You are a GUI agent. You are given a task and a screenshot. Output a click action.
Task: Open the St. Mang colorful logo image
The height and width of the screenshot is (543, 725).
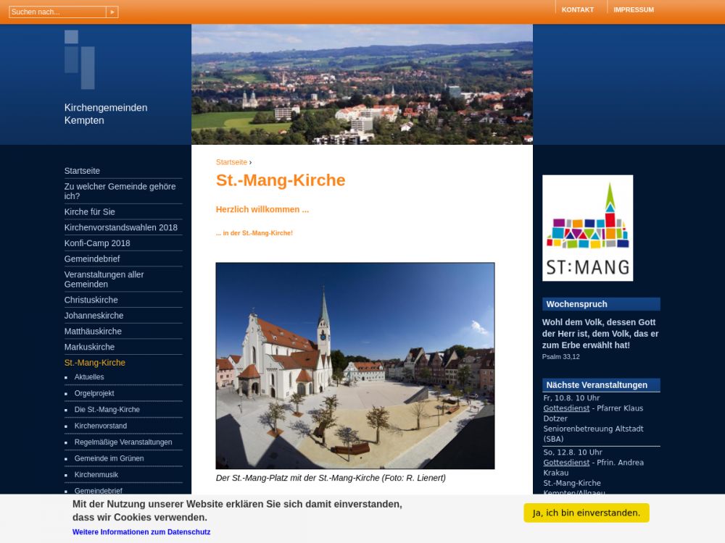point(587,228)
